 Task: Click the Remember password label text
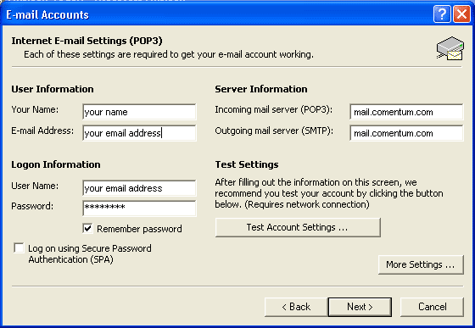click(139, 229)
